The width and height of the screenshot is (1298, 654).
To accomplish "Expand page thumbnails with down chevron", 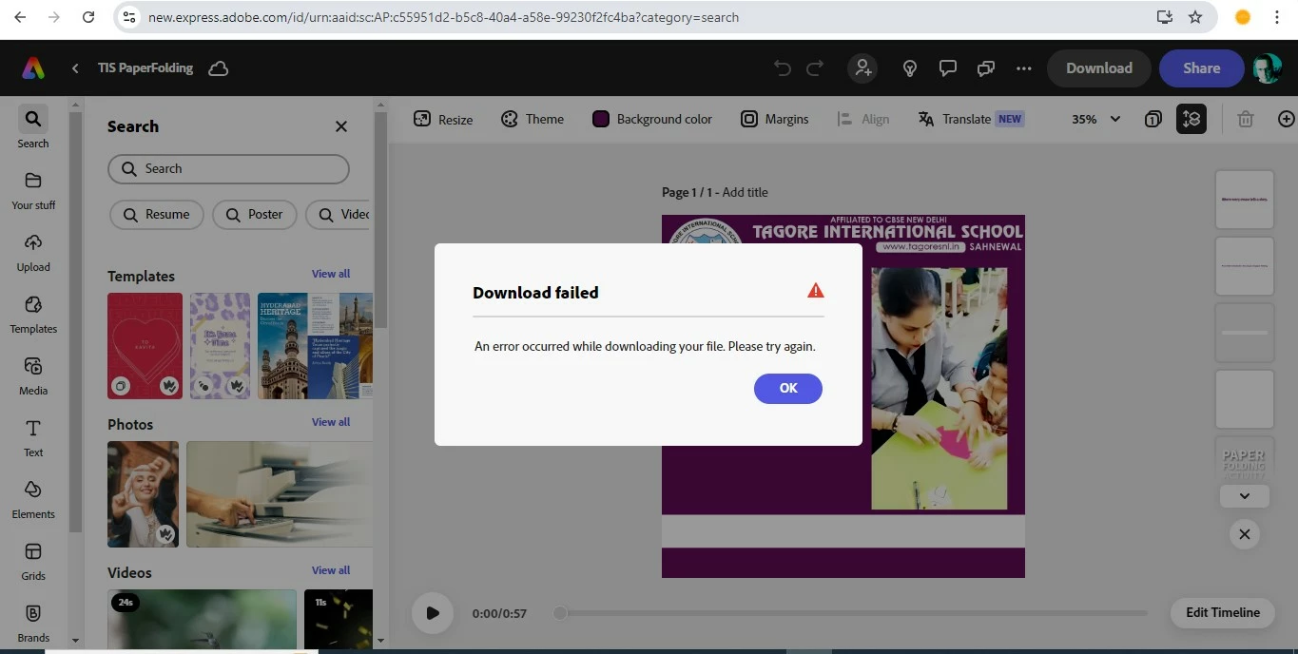I will (1244, 496).
